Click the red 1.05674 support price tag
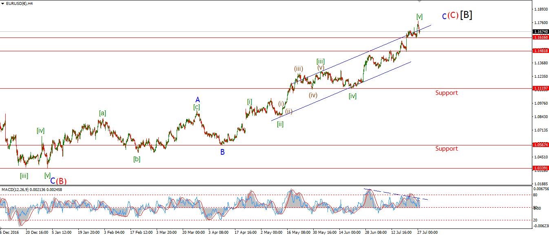Screen dimensions: 549x237 540,145
